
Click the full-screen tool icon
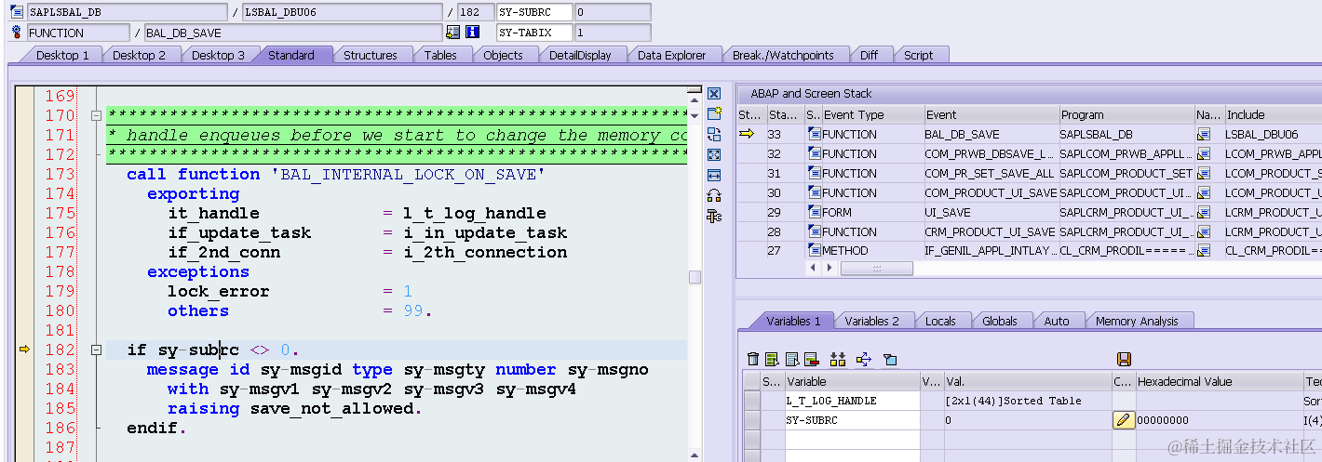coord(714,155)
